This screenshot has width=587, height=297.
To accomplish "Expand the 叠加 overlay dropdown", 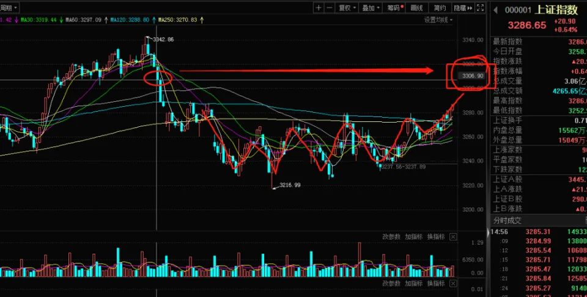I will (370, 8).
